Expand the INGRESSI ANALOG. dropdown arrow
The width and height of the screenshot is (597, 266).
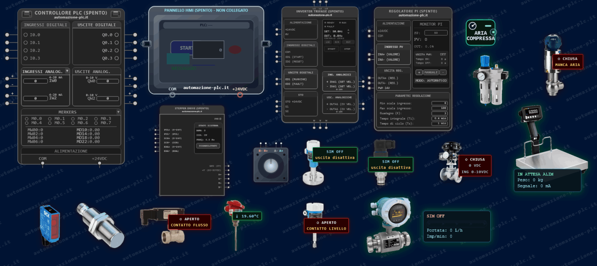(x=67, y=71)
